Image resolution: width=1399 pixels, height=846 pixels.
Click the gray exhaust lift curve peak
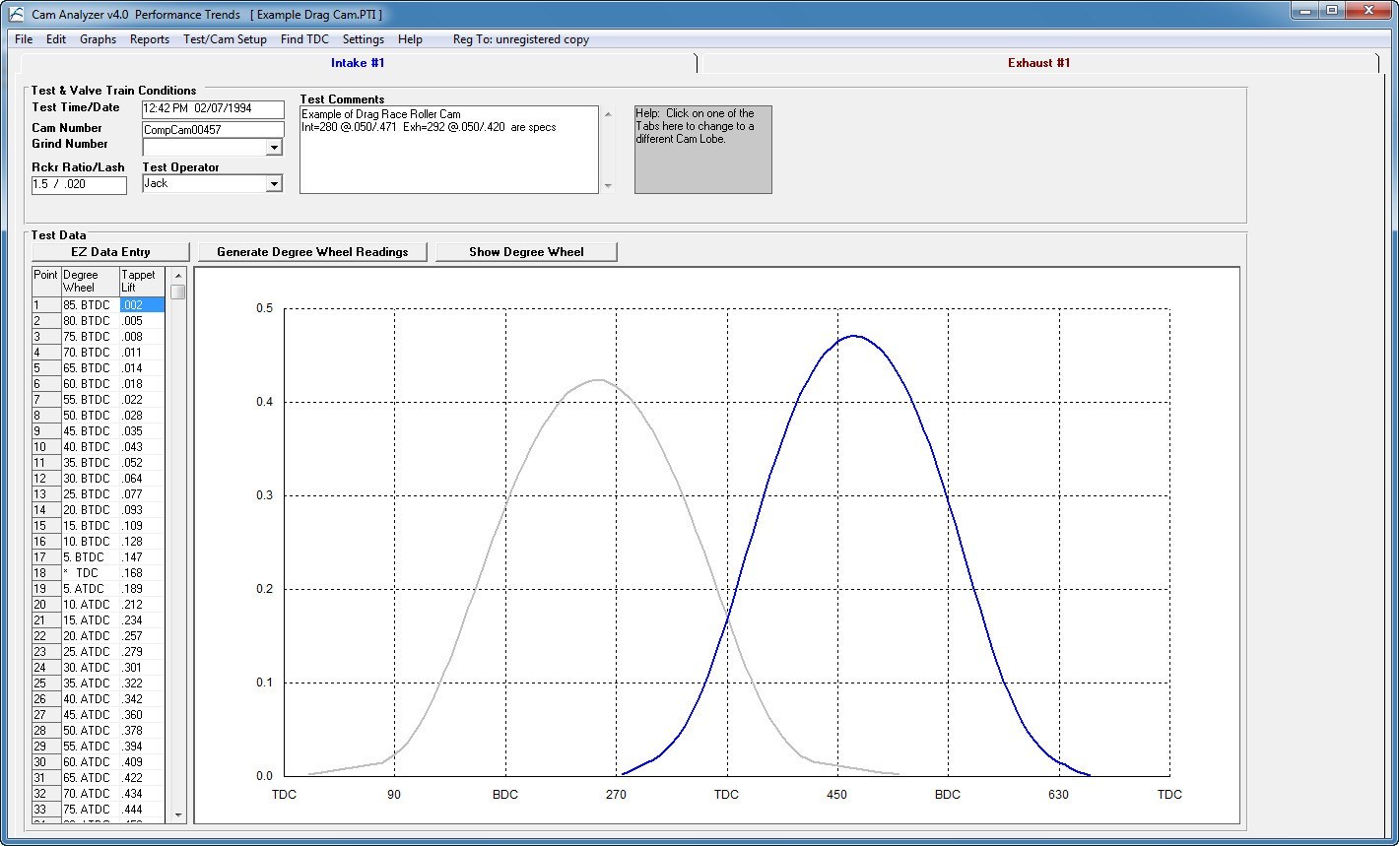click(598, 380)
